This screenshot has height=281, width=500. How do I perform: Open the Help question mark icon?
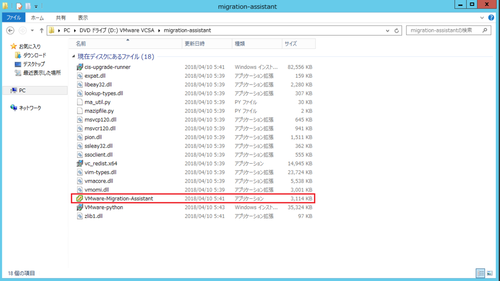tap(491, 18)
